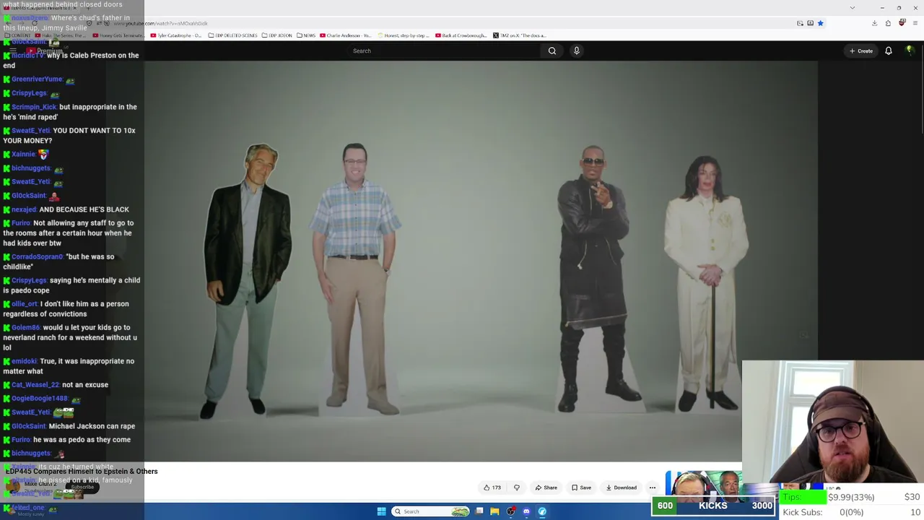Expand the browser tab list chevron

pos(852,8)
